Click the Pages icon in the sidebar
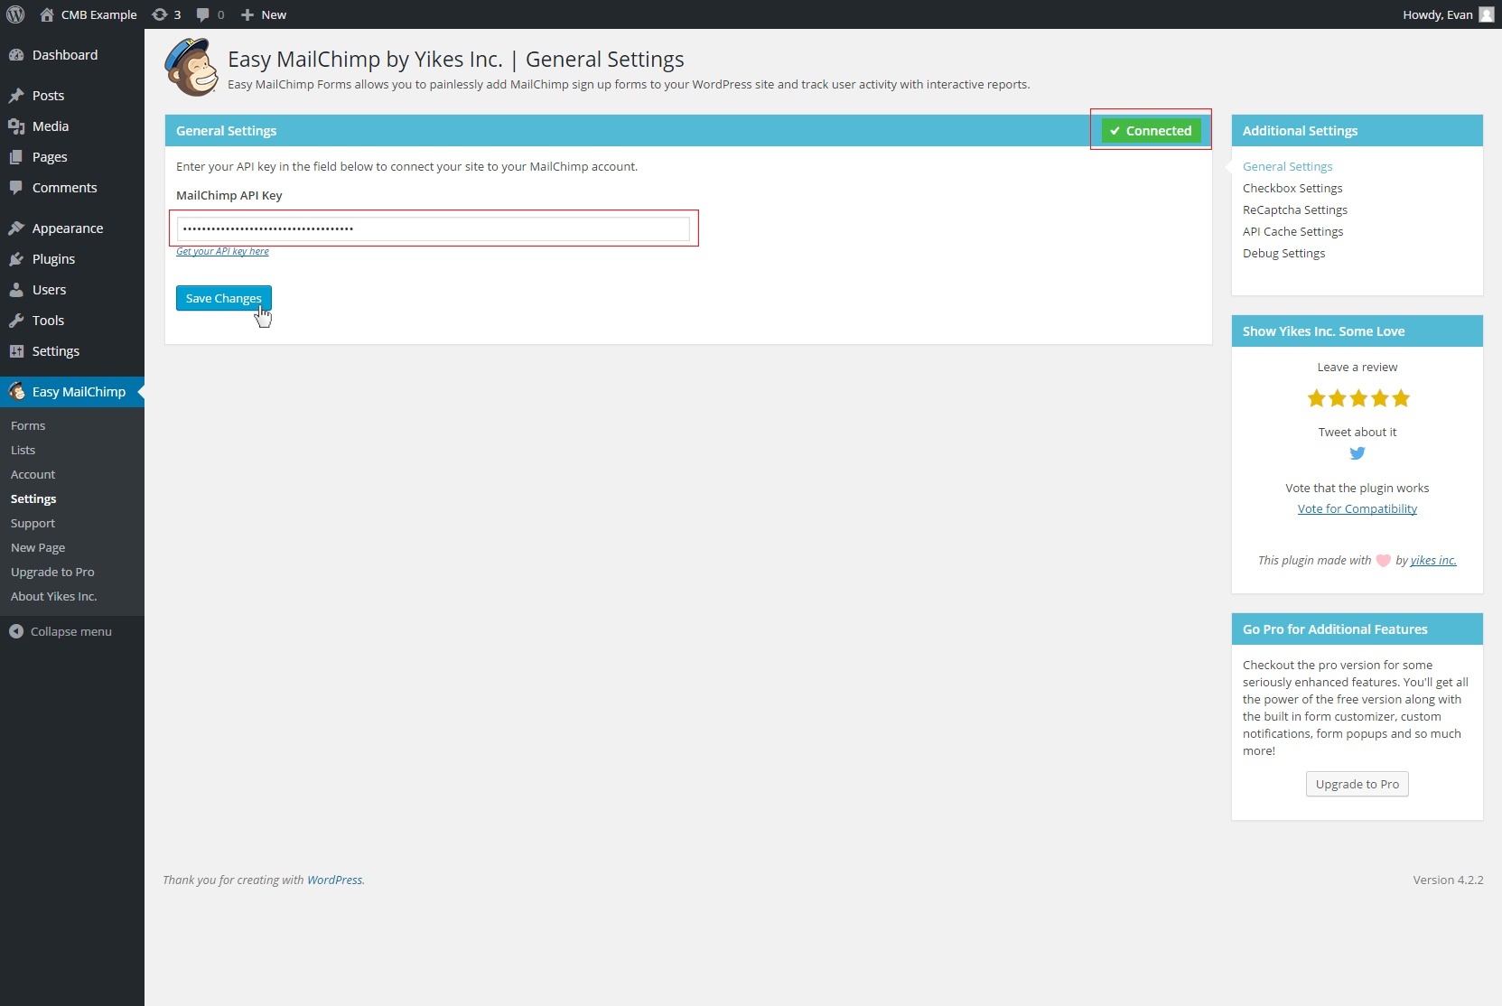 (16, 157)
